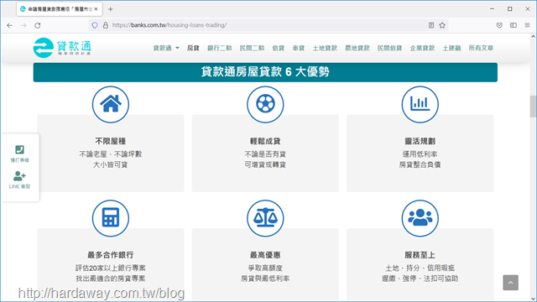Open the 信貸 menu item
The image size is (537, 302).
coord(279,48)
